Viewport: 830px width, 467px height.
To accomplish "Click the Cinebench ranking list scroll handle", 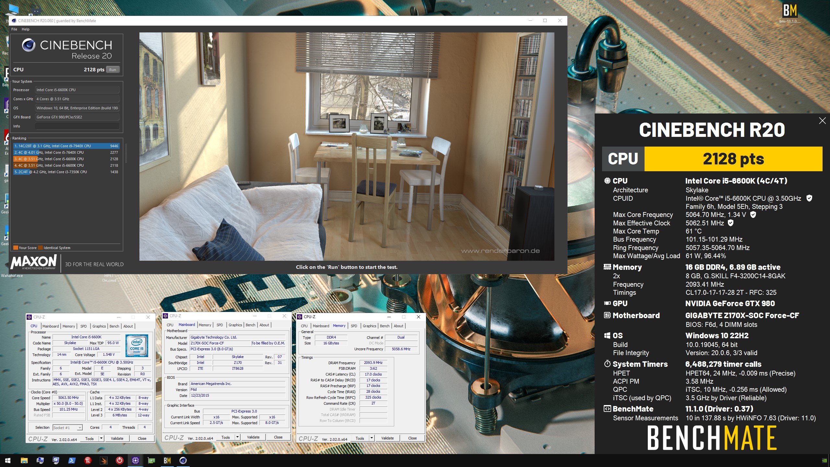I will click(126, 153).
